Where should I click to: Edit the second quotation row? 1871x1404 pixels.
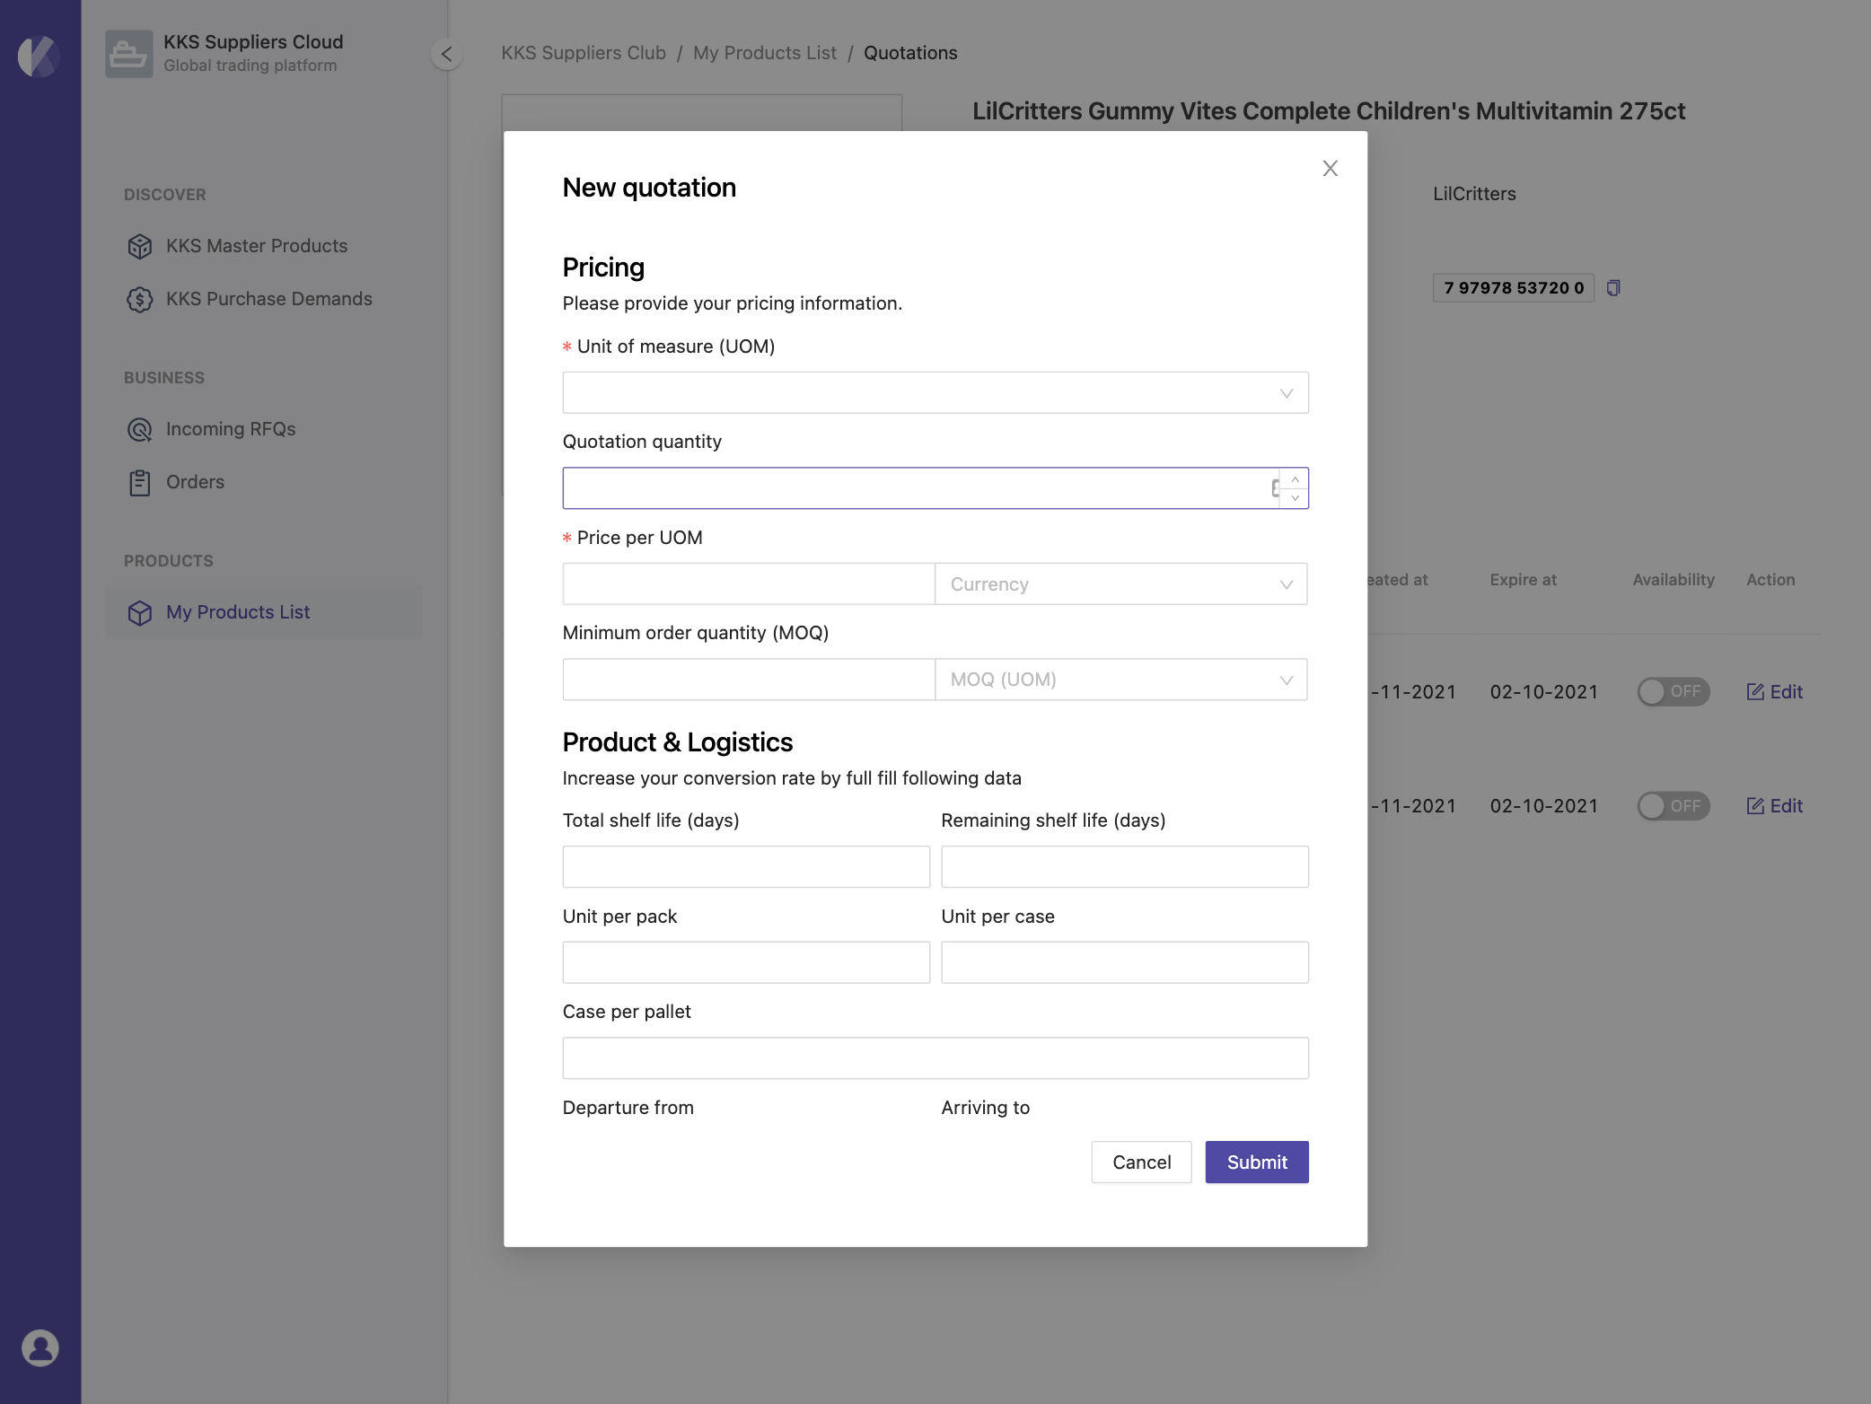(1774, 806)
